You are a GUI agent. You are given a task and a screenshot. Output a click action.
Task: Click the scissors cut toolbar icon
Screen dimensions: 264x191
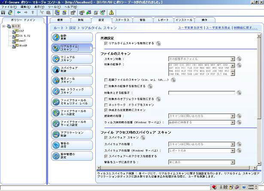[x=41, y=12]
